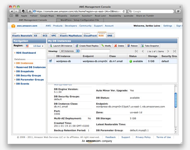Screen dimensions: 190x150
Task: Go forward with Safari's forward arrow
Action: [x=16, y=11]
